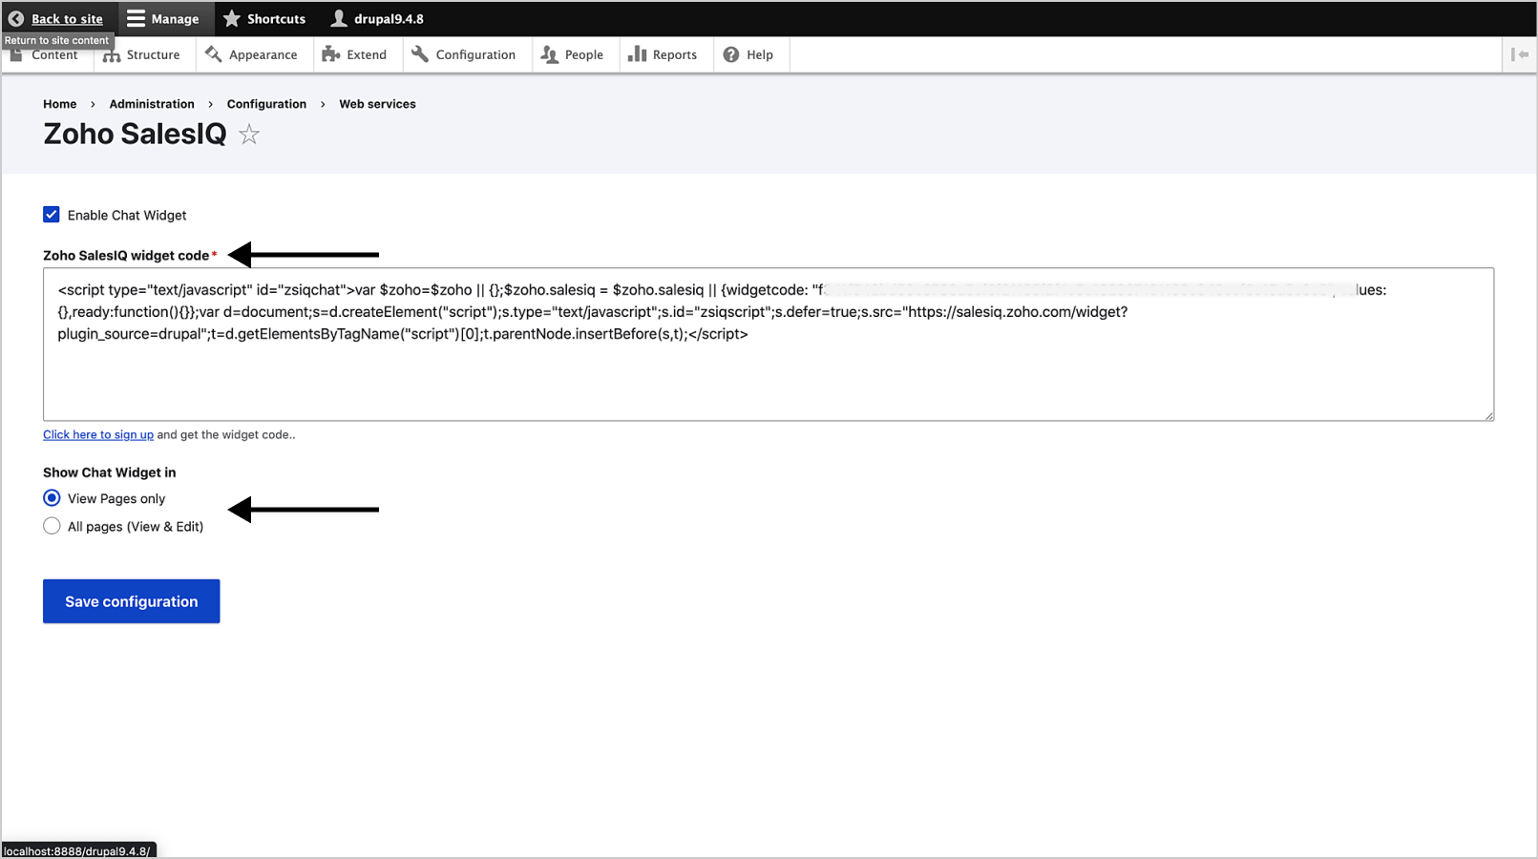This screenshot has width=1538, height=859.
Task: Select All pages (View & Edit) radio button
Action: (x=52, y=526)
